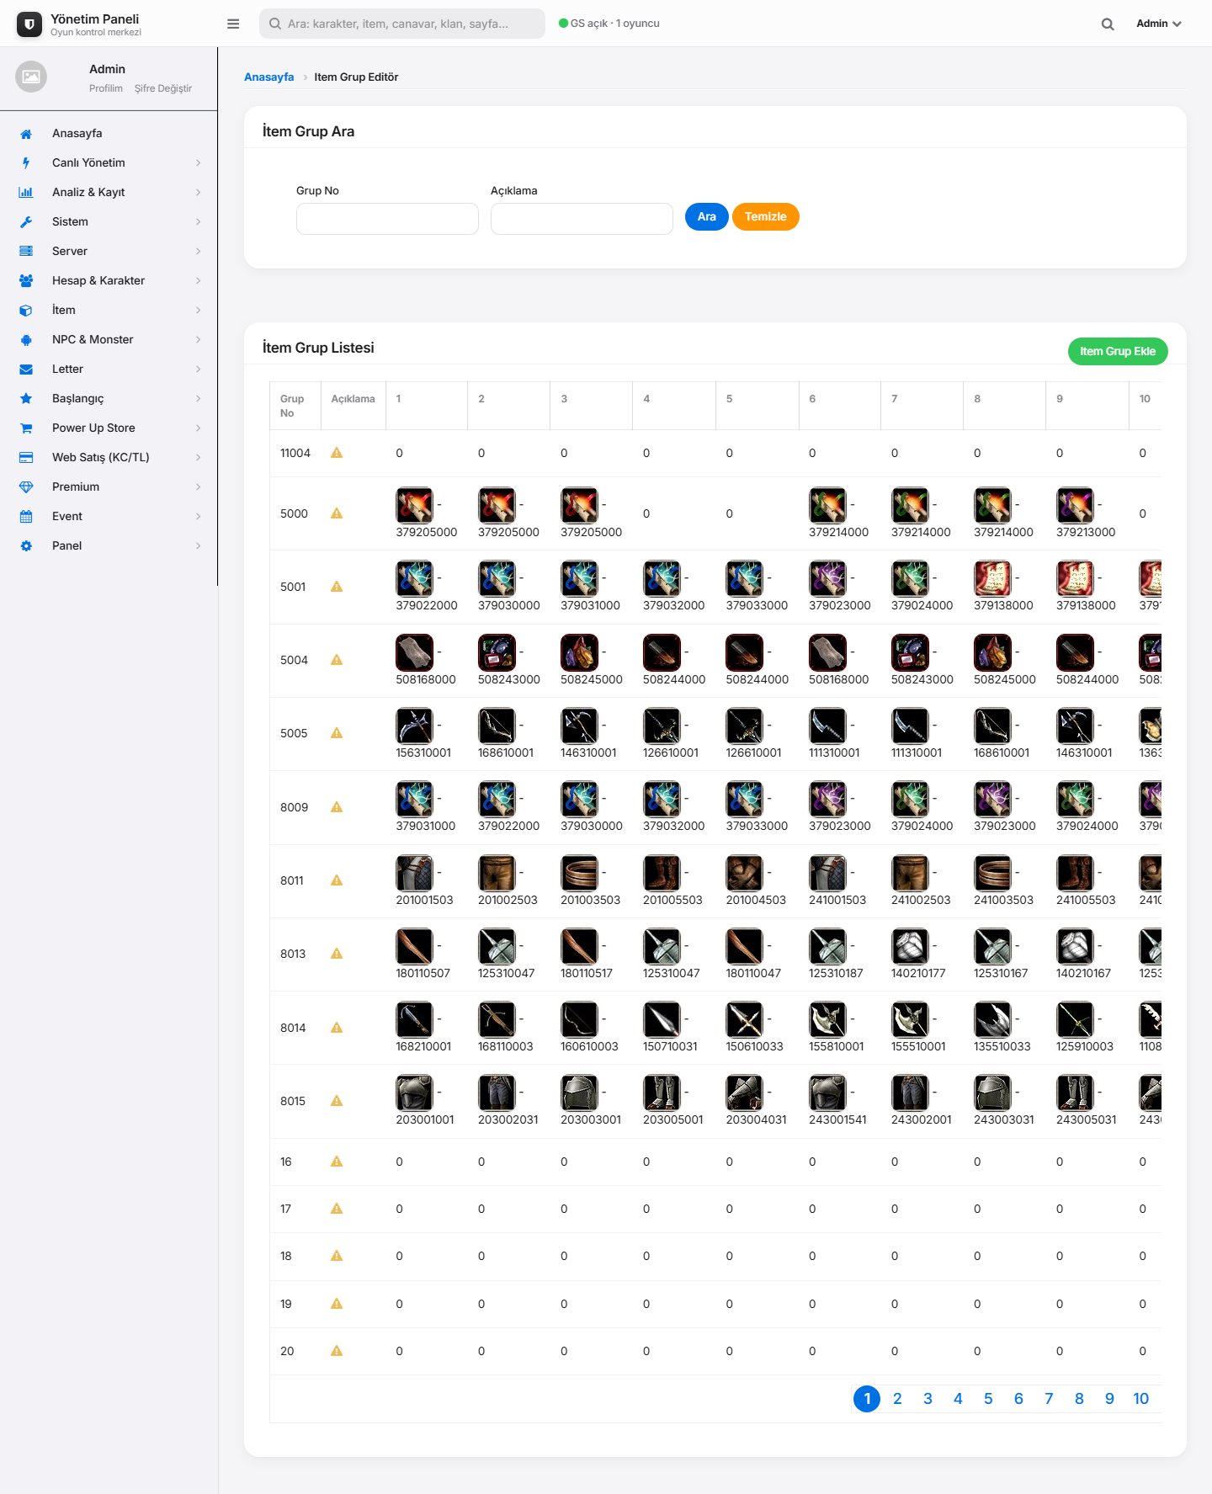Click the shopping cart icon for Power Up Store
Screen dimensions: 1212x1494
(x=26, y=428)
